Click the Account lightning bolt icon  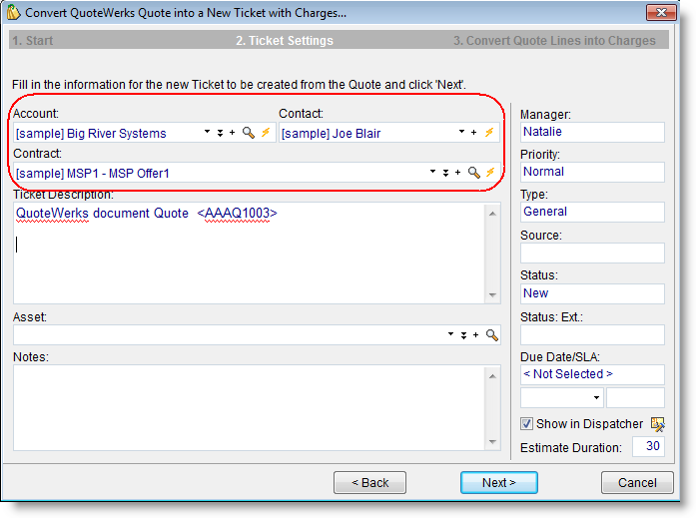click(x=266, y=133)
